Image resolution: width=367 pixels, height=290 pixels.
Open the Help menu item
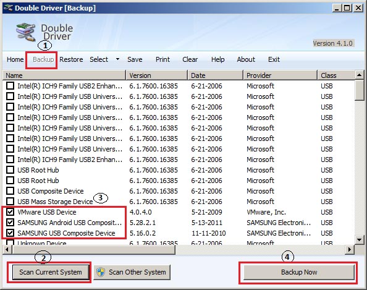(x=217, y=59)
